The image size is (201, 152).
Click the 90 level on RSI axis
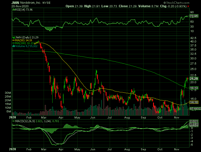(192, 12)
